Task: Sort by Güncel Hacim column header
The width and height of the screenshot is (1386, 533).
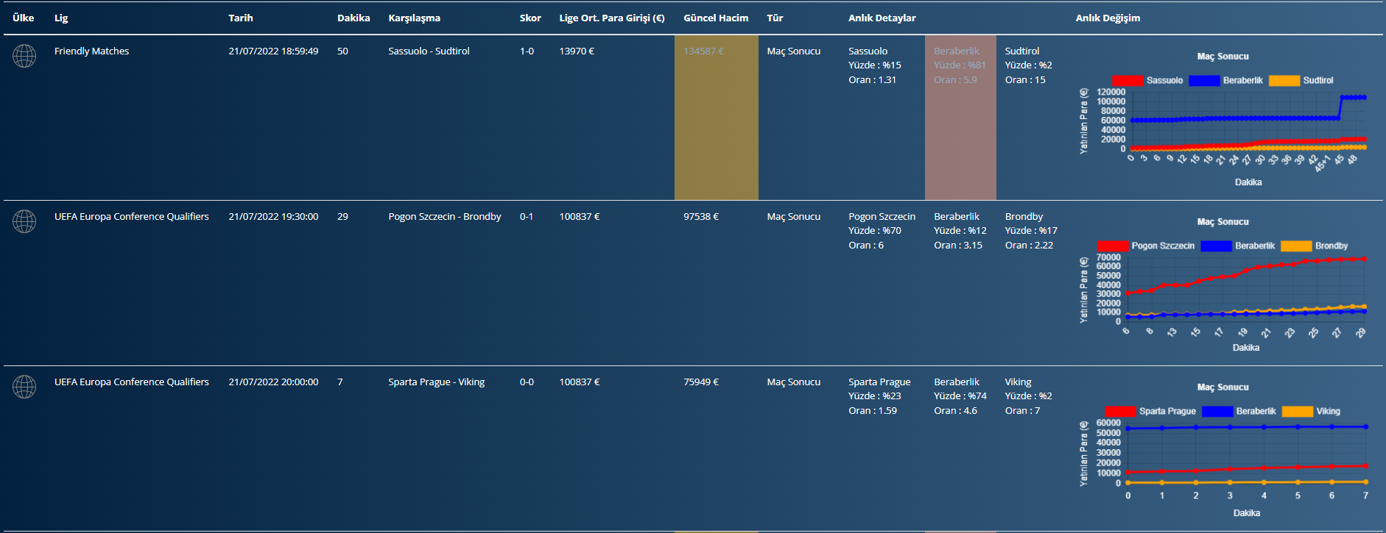Action: [x=715, y=18]
